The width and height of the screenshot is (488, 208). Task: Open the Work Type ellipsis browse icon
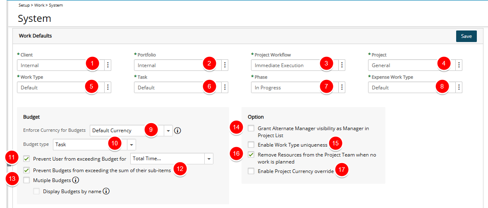click(x=108, y=87)
